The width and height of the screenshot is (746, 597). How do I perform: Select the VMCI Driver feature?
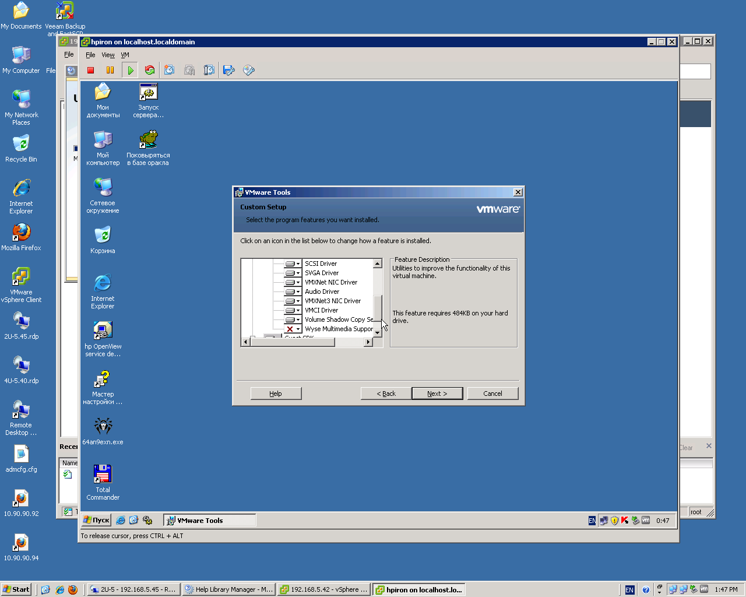click(x=321, y=310)
